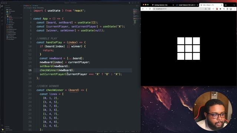The image size is (237, 133).
Task: Click the return; statement on line 11
Action: (x=48, y=50)
